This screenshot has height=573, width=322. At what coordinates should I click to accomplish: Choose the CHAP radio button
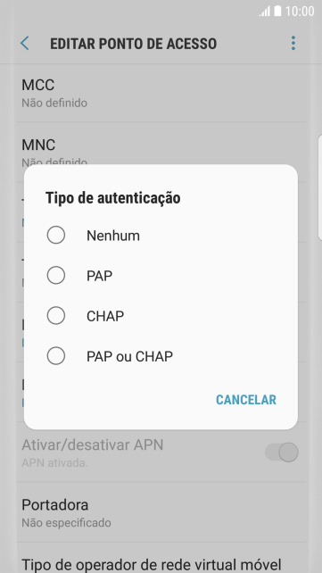pyautogui.click(x=56, y=316)
